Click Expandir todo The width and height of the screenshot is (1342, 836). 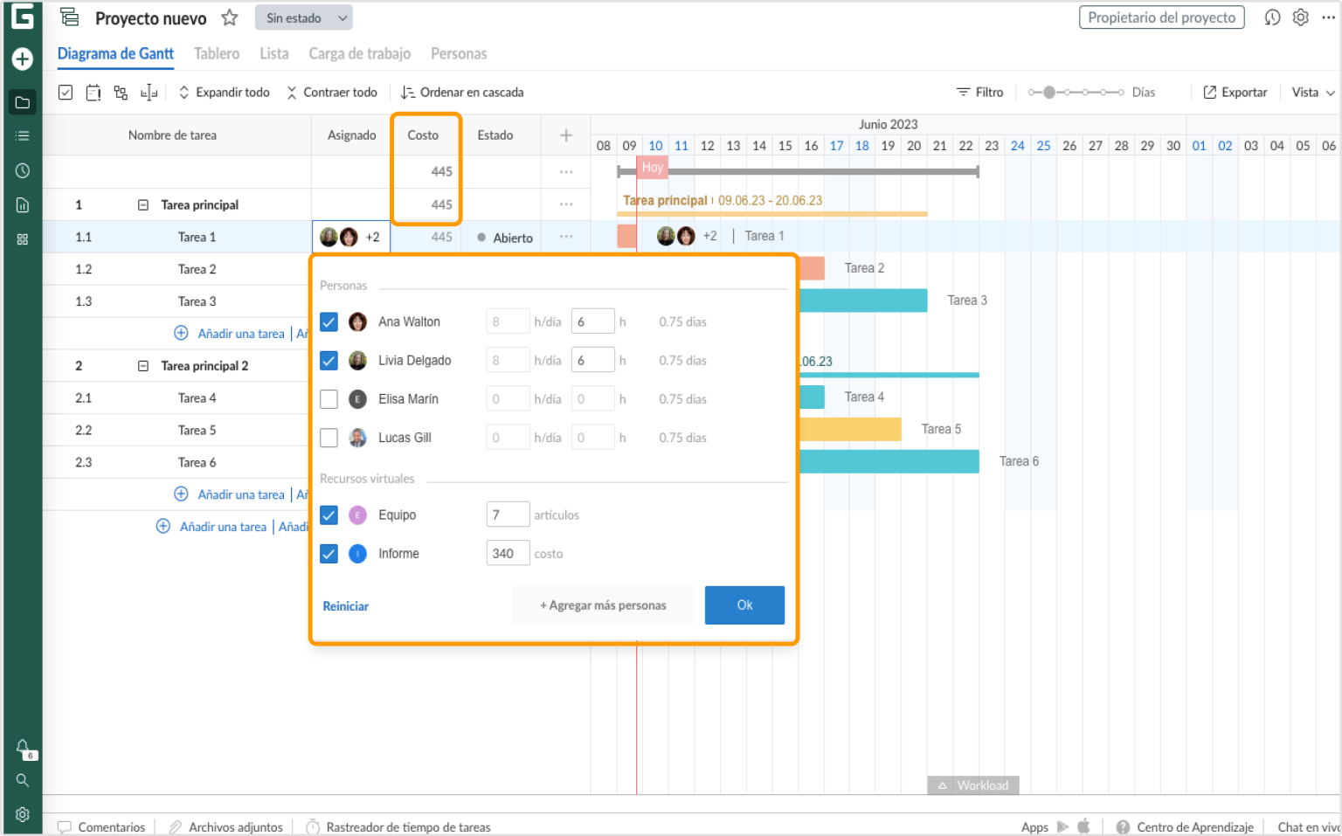tap(225, 93)
